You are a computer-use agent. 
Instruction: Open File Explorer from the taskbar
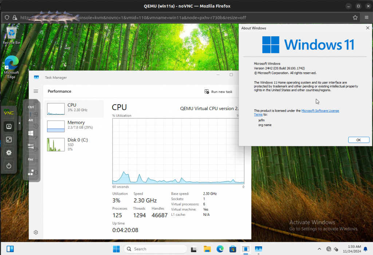click(x=207, y=249)
